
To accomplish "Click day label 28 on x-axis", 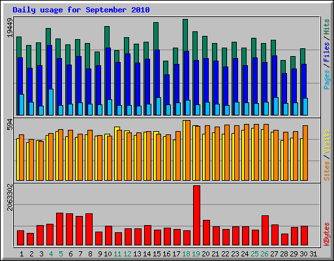I will tap(284, 254).
